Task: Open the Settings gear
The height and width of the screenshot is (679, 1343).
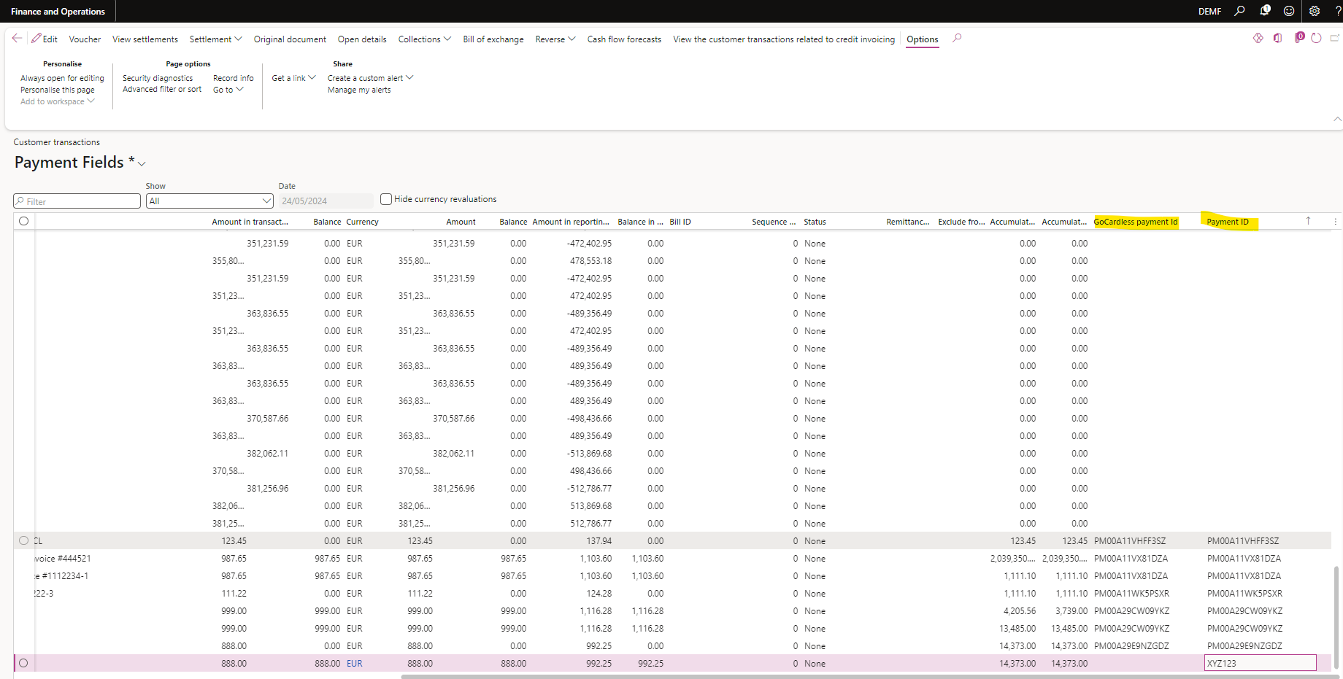Action: click(1313, 11)
